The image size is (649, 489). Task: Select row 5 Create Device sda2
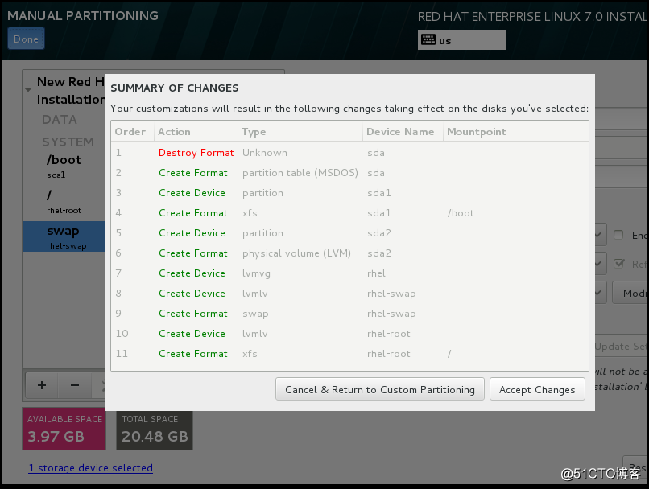coord(349,233)
